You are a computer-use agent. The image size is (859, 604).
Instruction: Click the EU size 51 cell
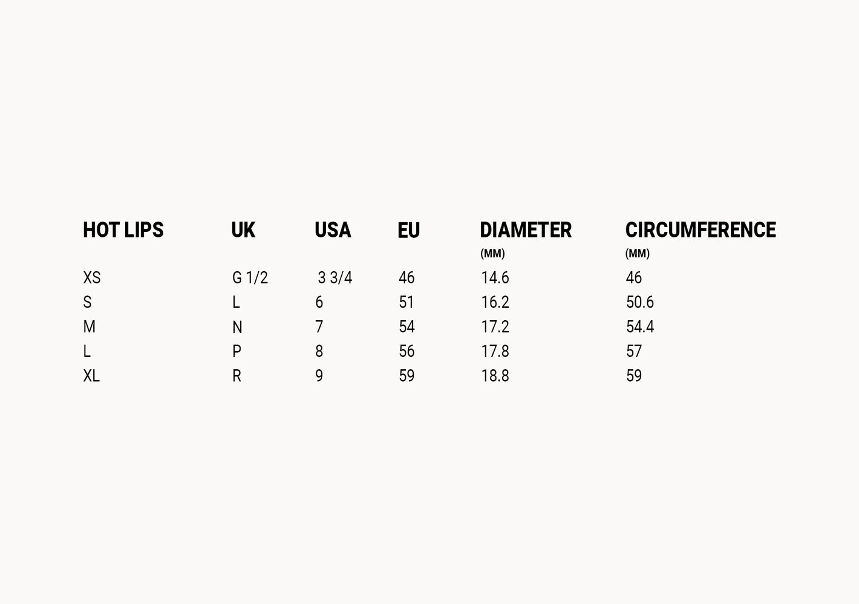click(x=407, y=302)
